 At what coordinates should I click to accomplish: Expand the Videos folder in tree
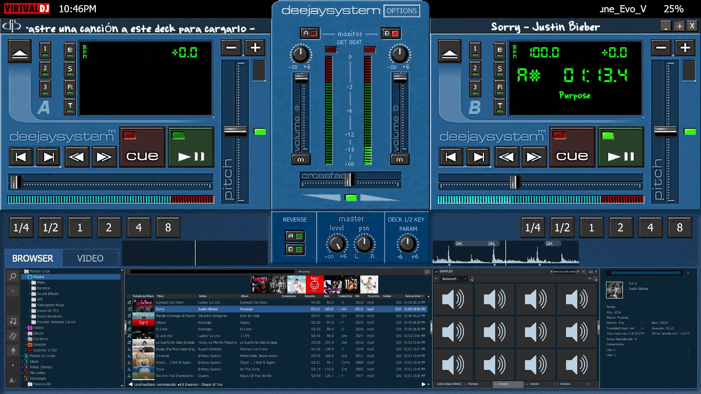[26, 327]
